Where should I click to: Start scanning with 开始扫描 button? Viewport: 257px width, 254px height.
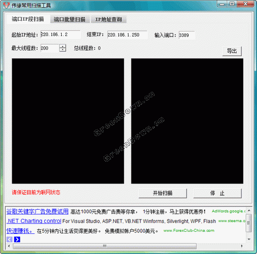162,193
